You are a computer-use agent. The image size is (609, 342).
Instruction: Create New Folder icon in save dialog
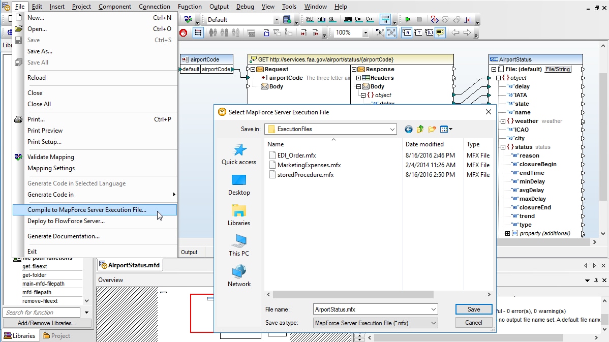(432, 129)
